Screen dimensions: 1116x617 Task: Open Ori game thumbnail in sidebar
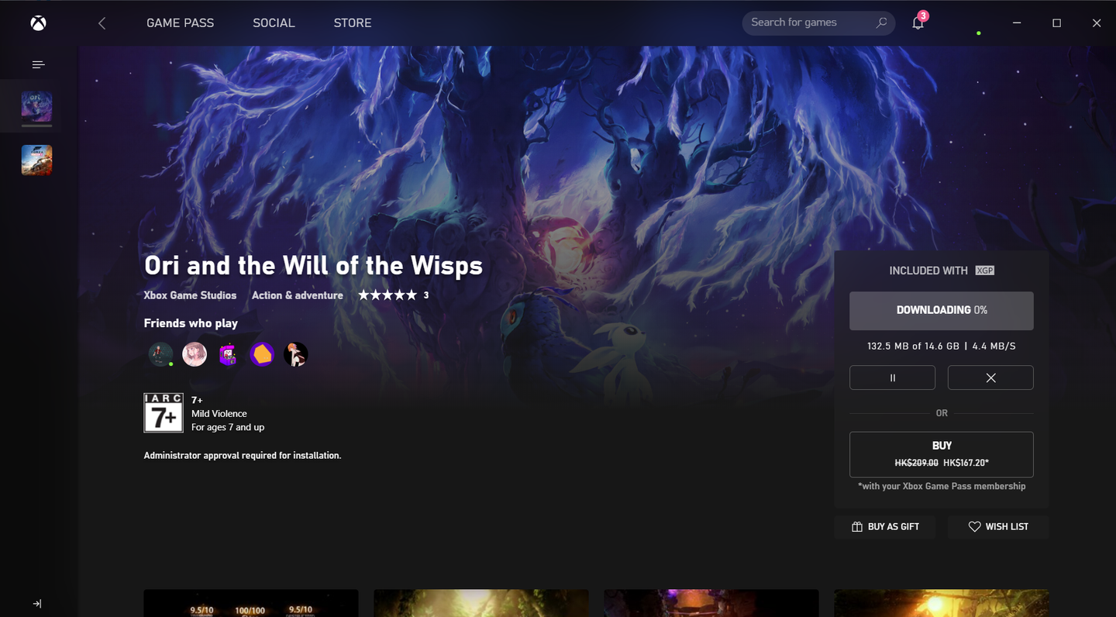tap(37, 107)
